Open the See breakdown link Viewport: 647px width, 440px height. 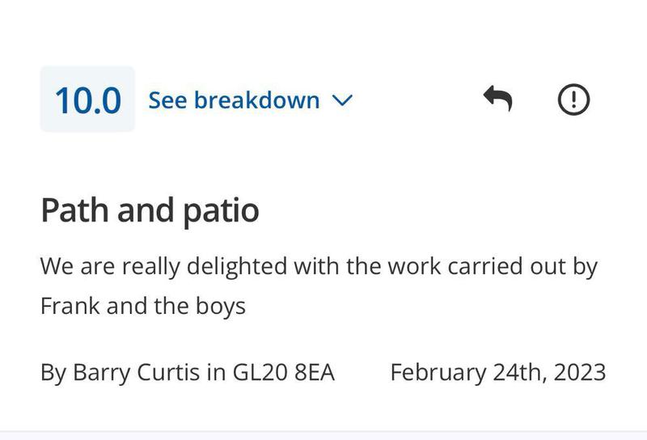[x=234, y=100]
